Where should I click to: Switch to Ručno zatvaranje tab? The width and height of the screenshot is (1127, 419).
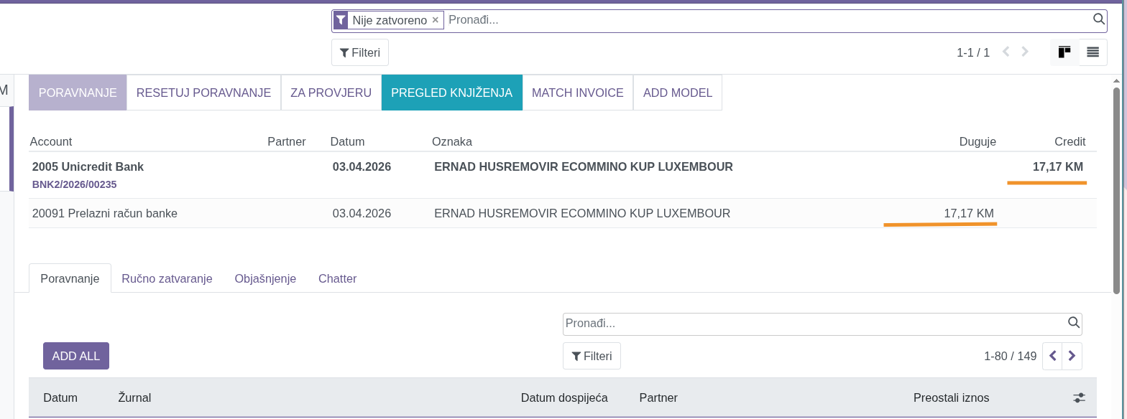[x=167, y=278]
